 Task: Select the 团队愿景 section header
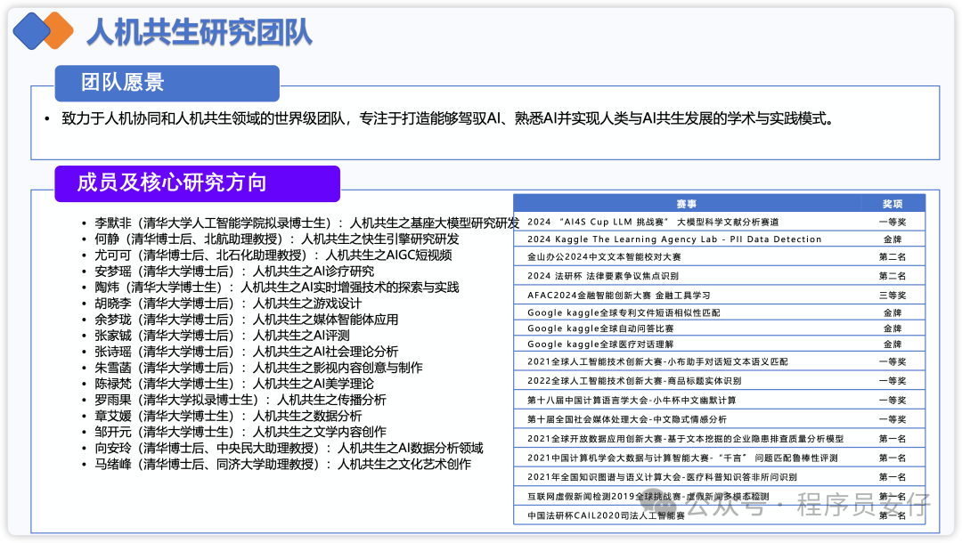167,83
